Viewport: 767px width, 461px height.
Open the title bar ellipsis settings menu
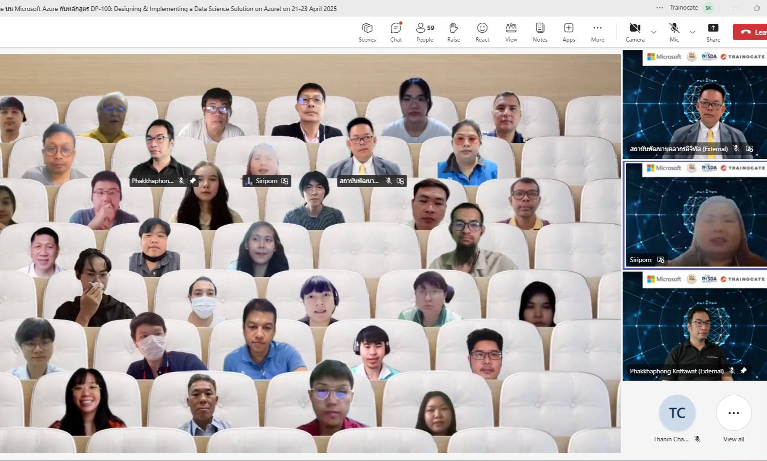[659, 8]
